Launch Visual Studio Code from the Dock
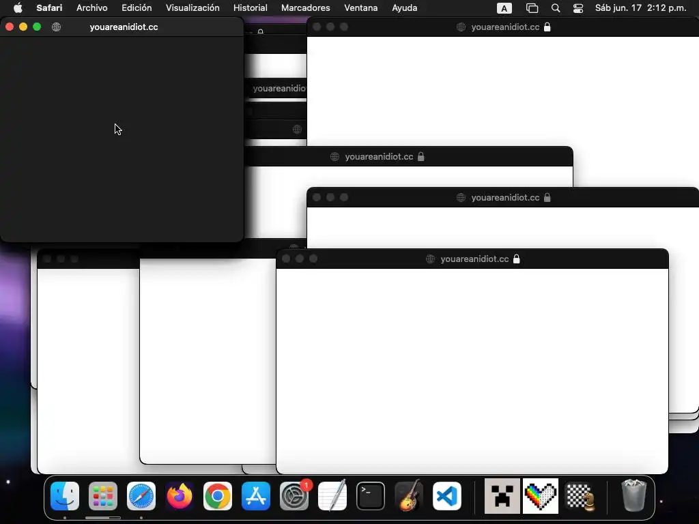The width and height of the screenshot is (699, 524). [x=447, y=496]
